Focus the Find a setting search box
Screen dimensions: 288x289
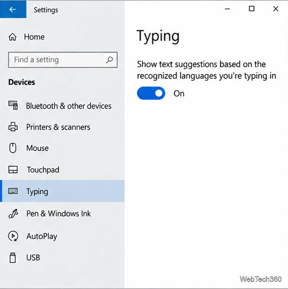(x=63, y=60)
